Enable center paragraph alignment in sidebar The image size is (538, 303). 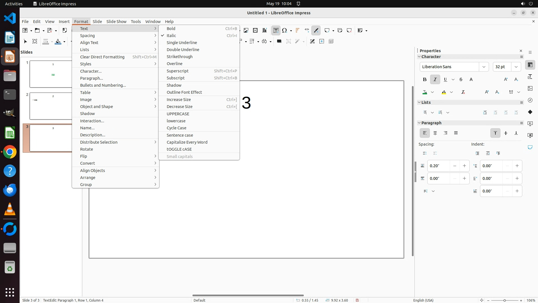(435, 133)
